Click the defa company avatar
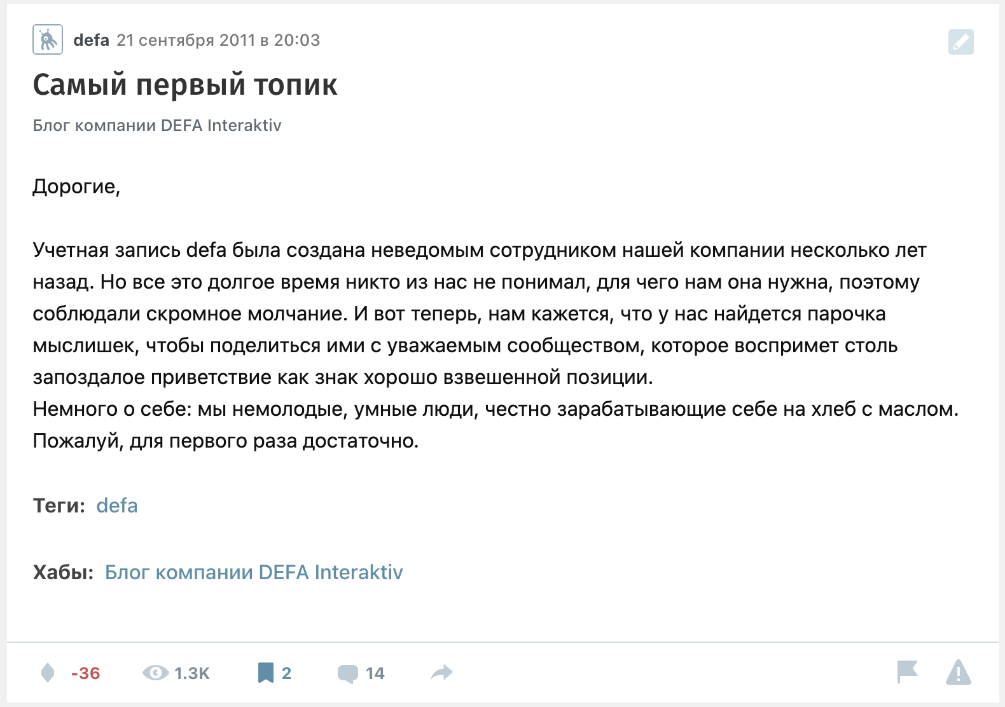This screenshot has width=1005, height=707. 47,39
